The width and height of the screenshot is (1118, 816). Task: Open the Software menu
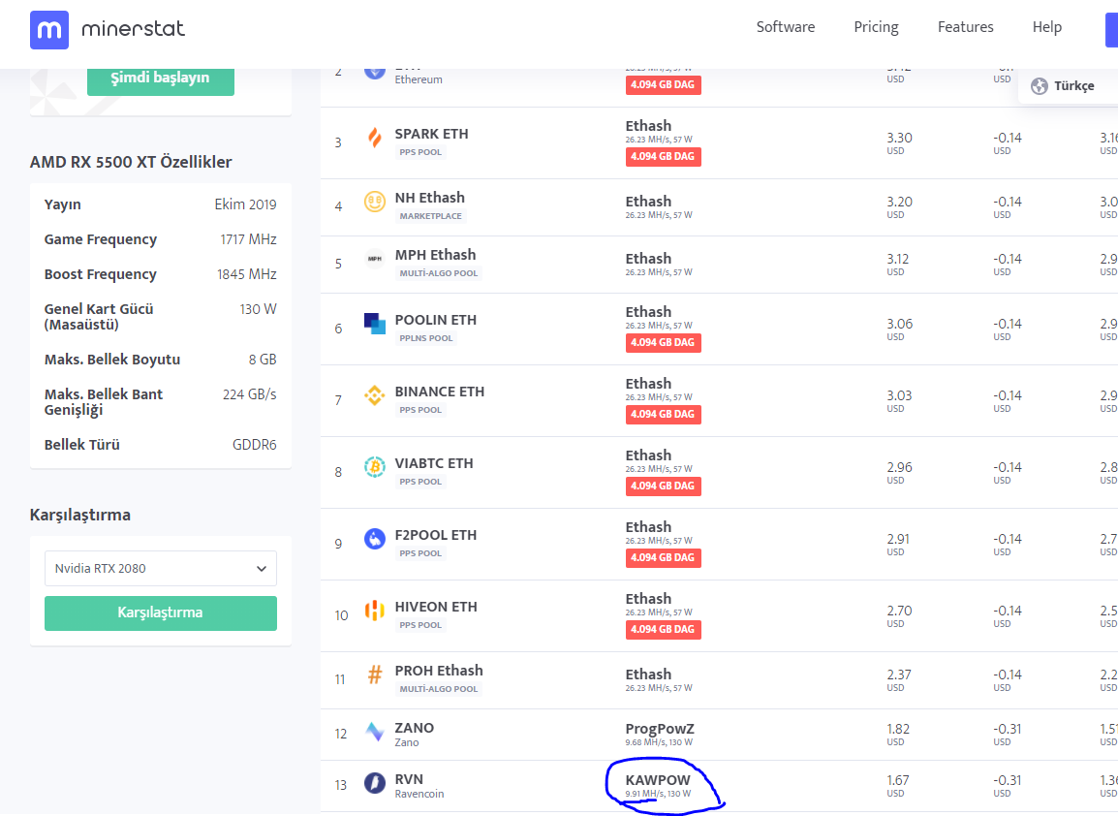tap(785, 27)
